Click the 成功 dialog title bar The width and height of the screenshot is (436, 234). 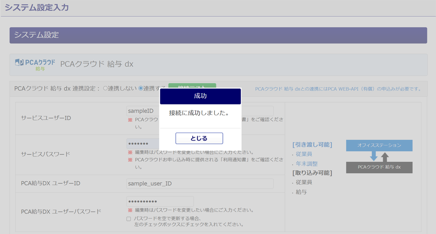(x=200, y=96)
